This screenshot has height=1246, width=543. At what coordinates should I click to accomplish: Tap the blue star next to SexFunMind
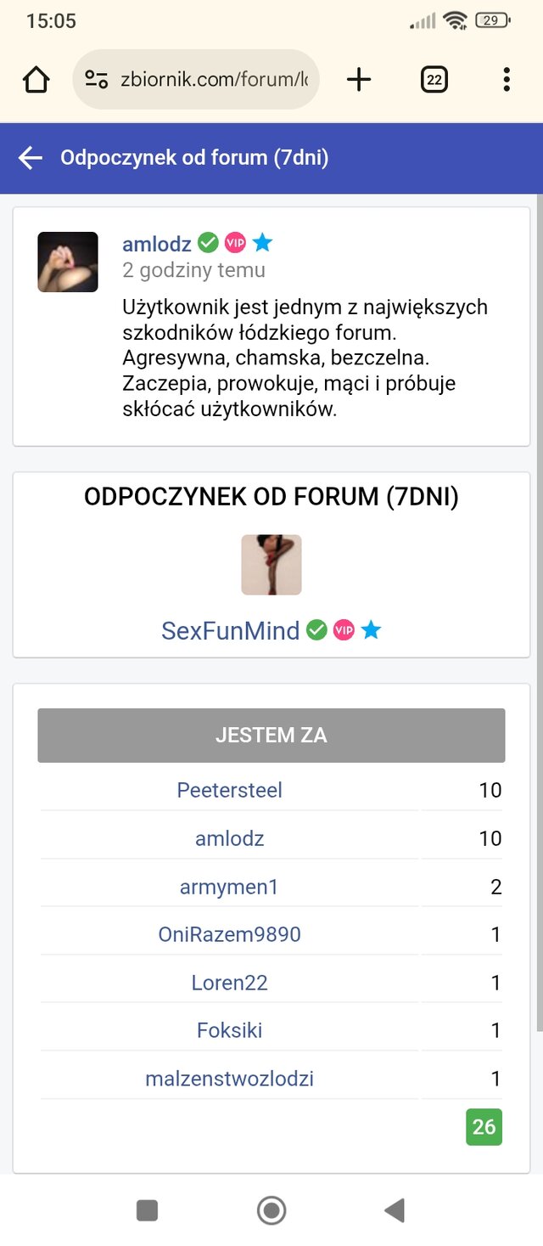[x=371, y=630]
